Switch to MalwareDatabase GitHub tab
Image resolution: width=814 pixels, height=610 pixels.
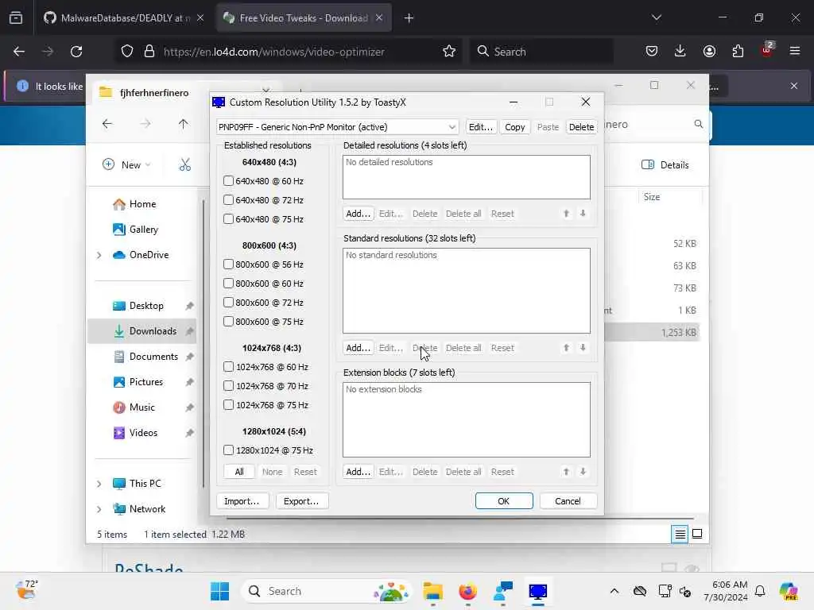[123, 18]
